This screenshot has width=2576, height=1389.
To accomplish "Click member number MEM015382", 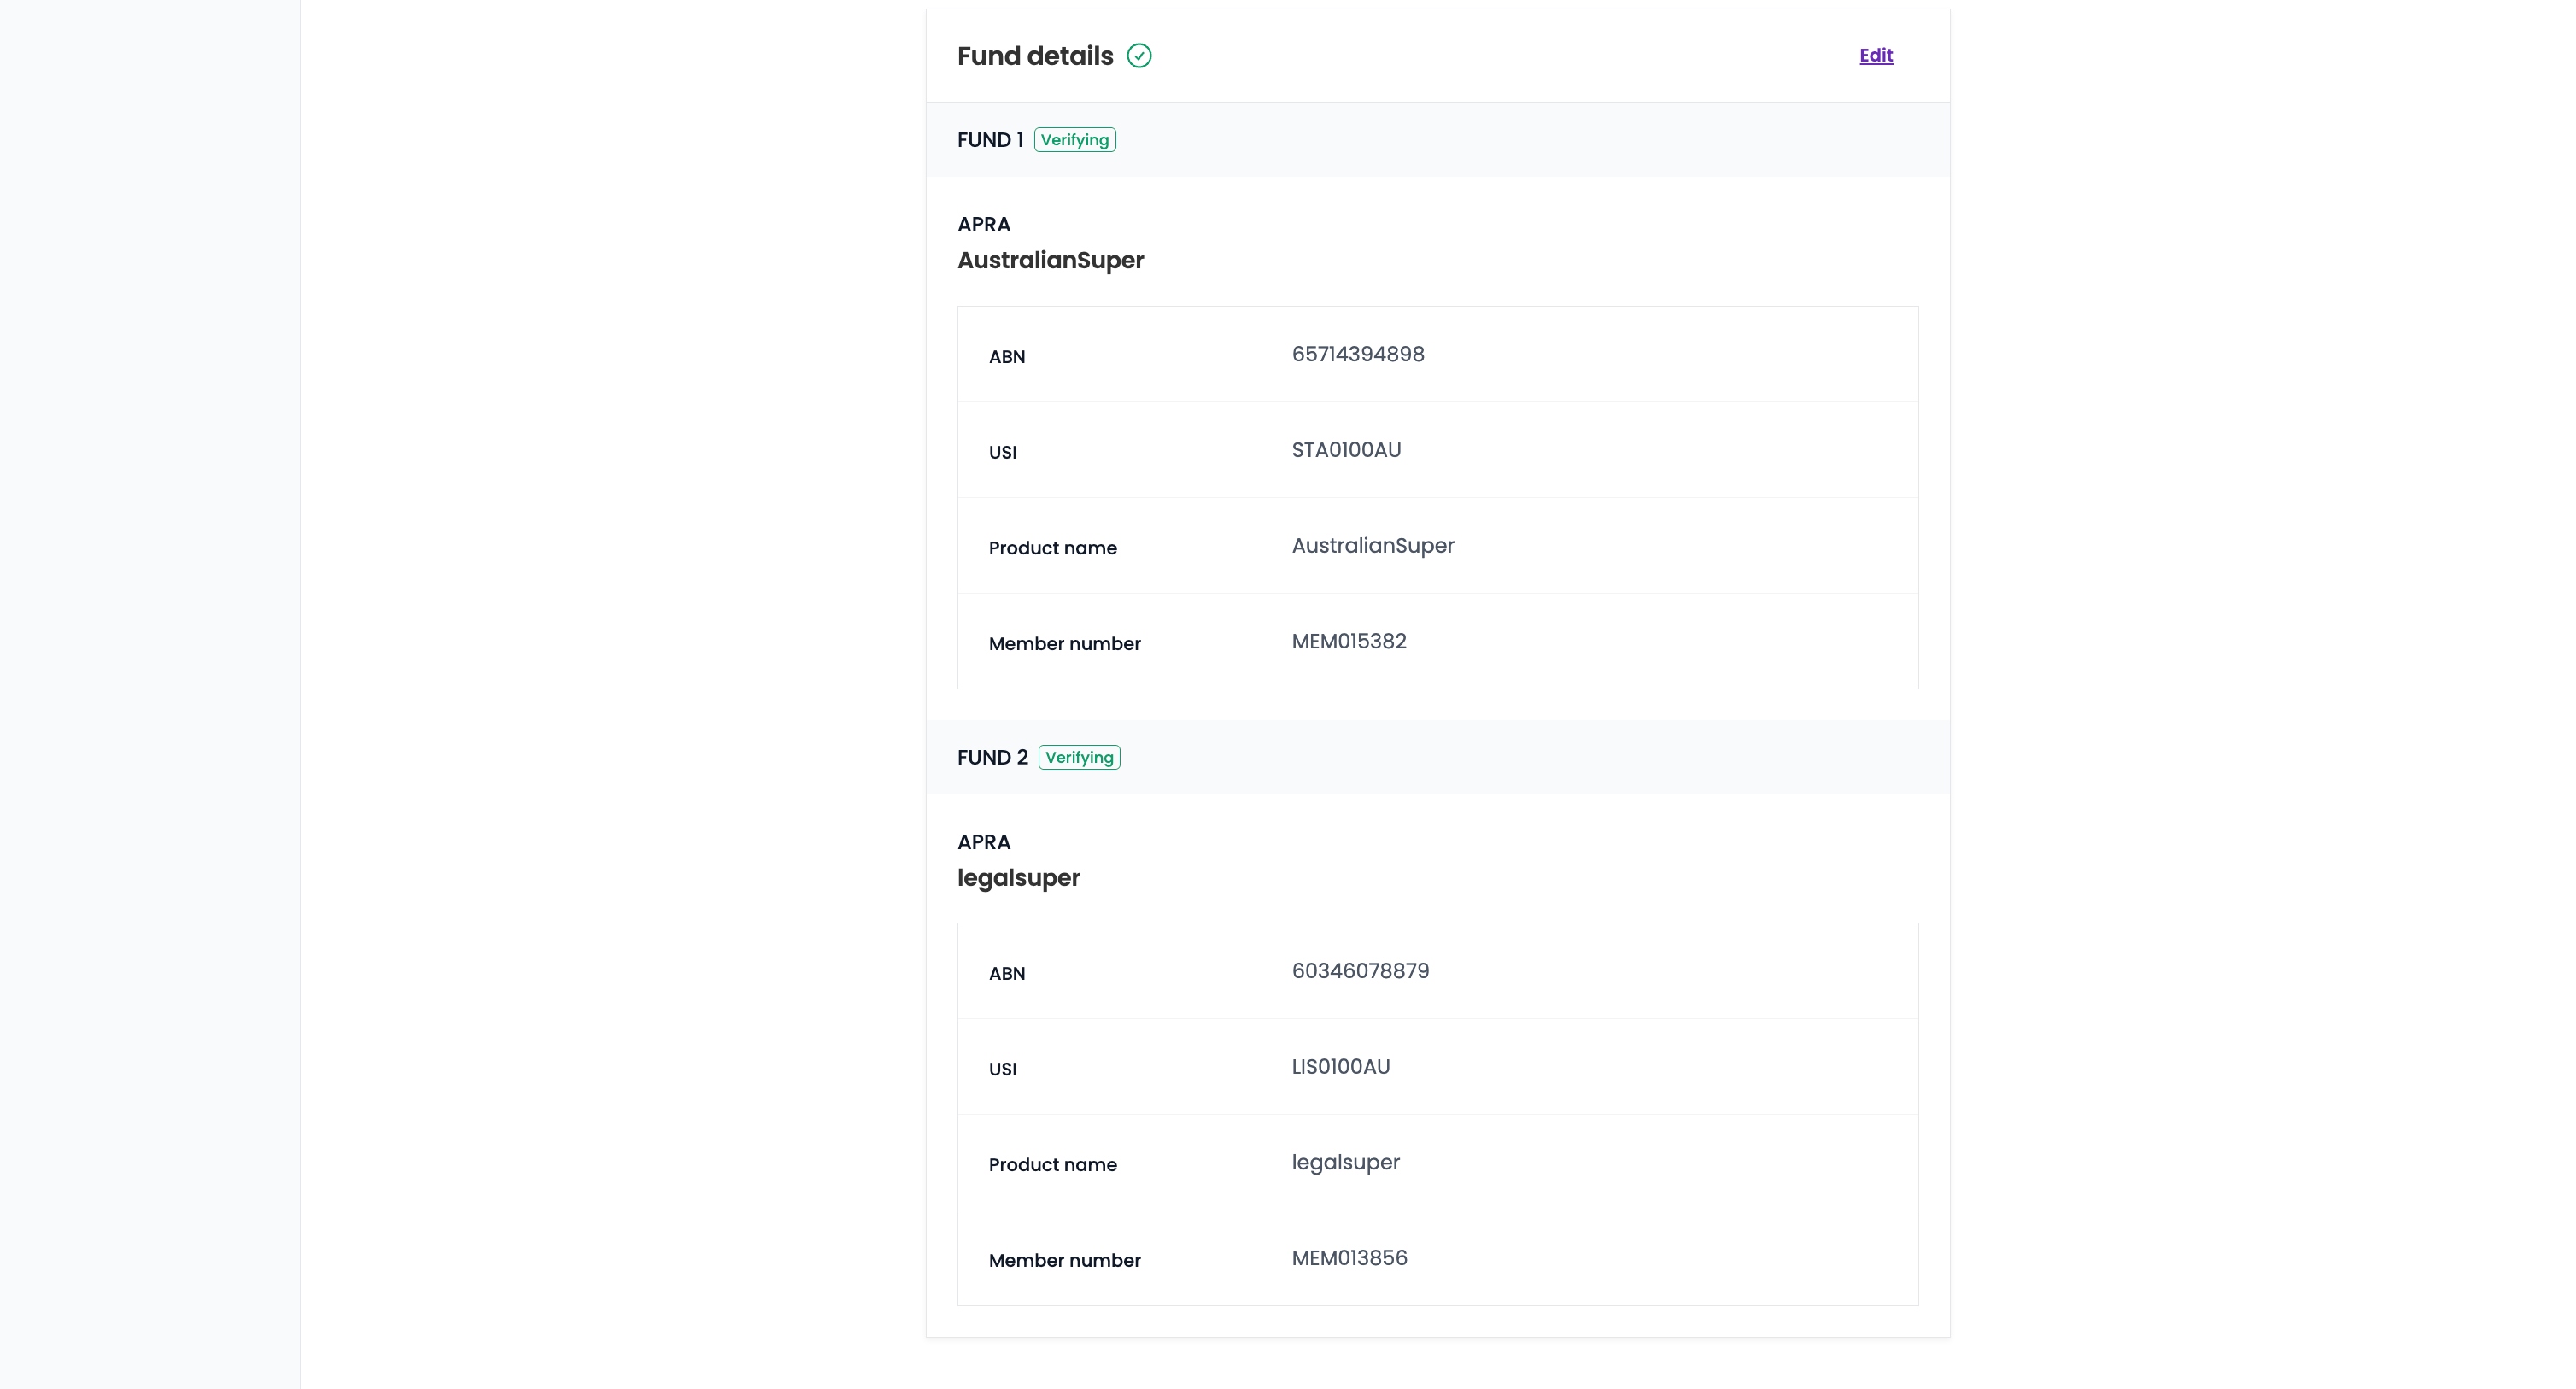I will (1349, 641).
